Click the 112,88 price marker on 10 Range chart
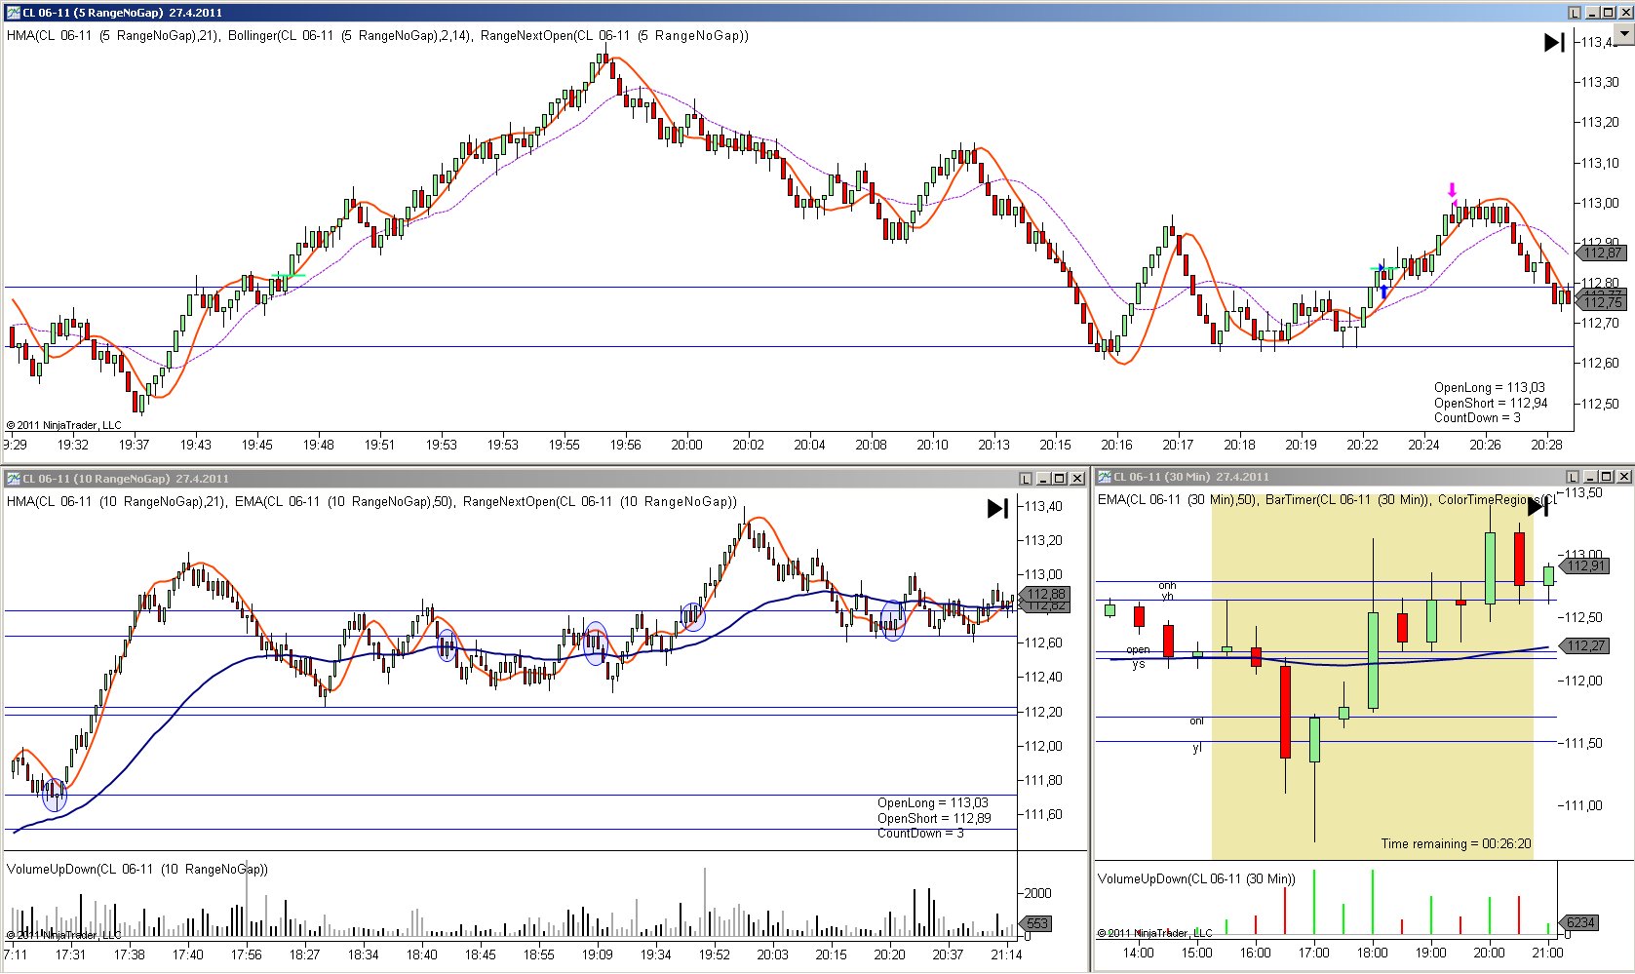The height and width of the screenshot is (974, 1635). [1045, 594]
